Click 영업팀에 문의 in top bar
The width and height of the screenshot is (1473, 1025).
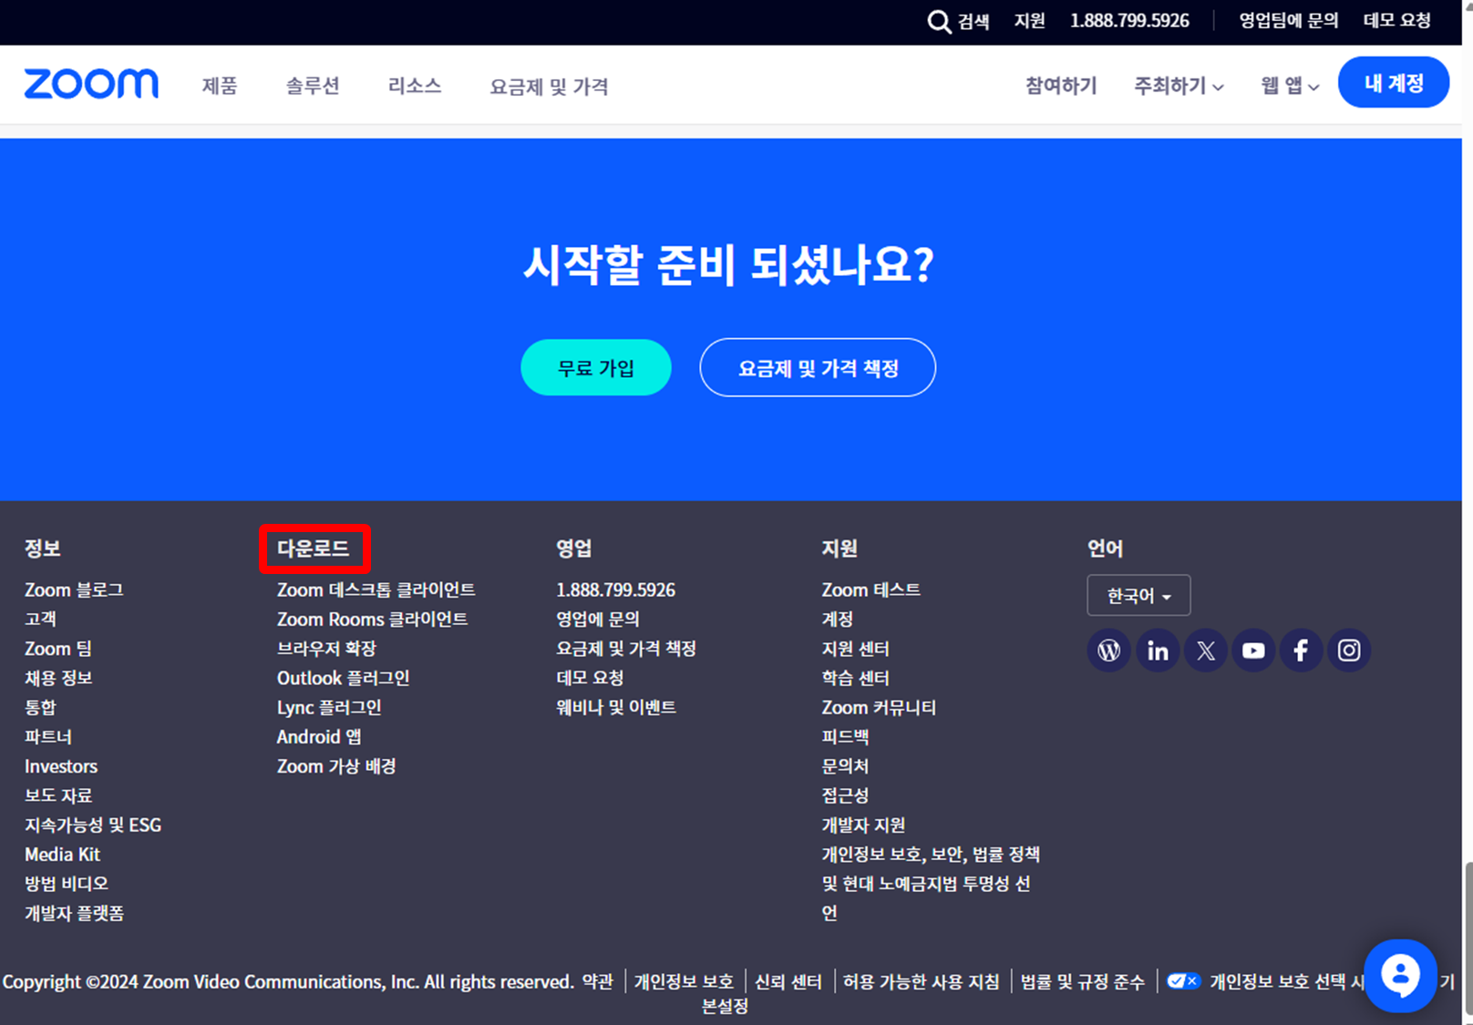pos(1289,21)
